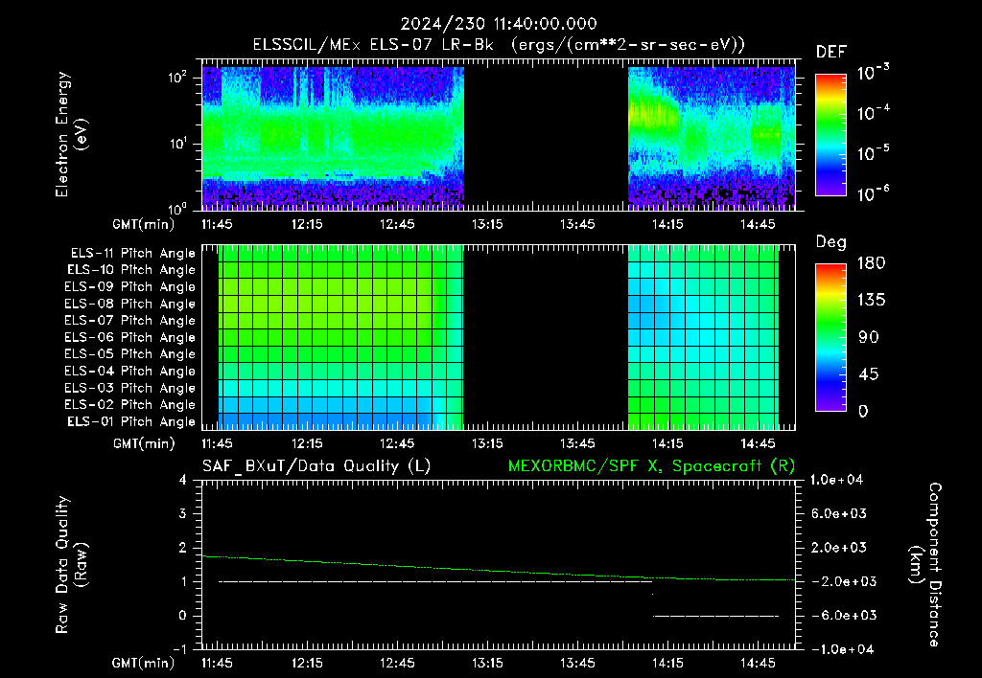Click the ELS-05 Pitch Angle row label
Image resolution: width=982 pixels, height=678 pixels.
point(130,354)
